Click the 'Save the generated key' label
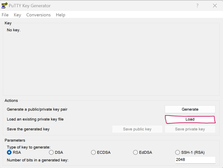This screenshot has width=223, height=168. tap(28, 129)
